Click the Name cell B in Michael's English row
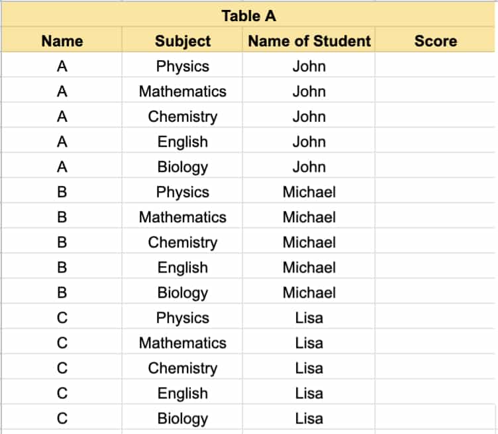Viewport: 498px width, 434px height. [62, 266]
